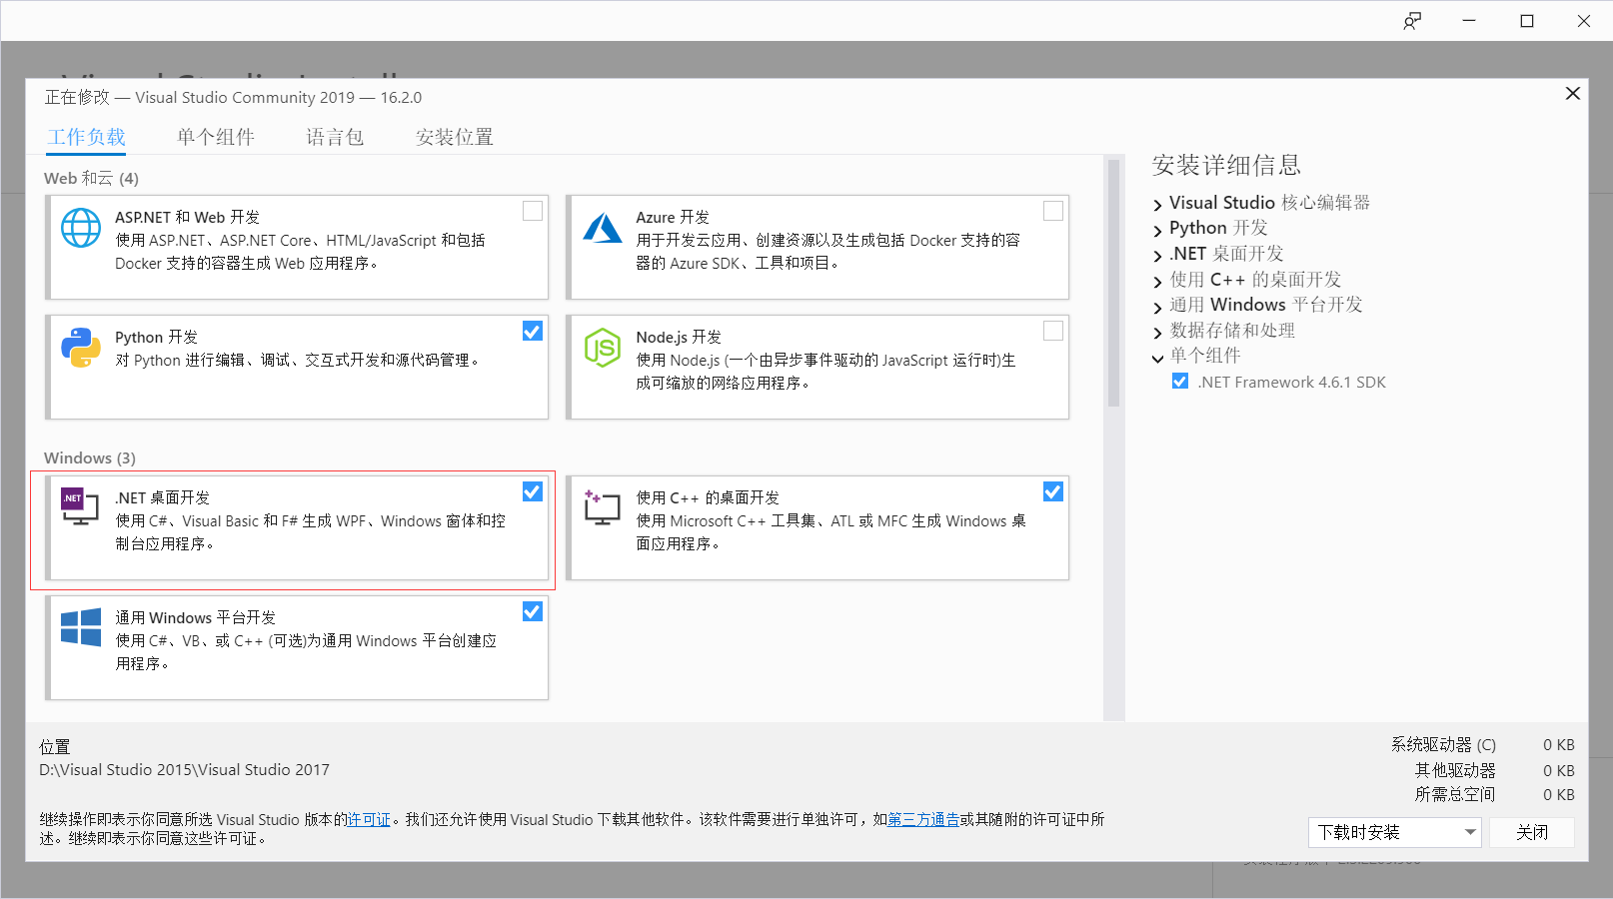Click the Windows logo UWP icon
The height and width of the screenshot is (899, 1613).
(81, 627)
